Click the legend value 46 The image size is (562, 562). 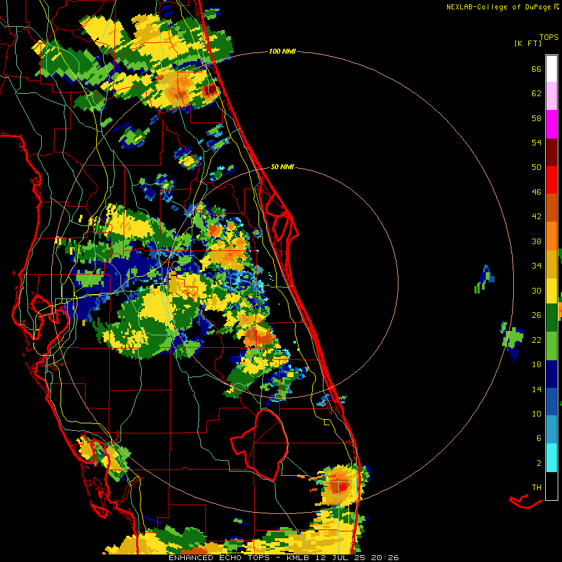coord(536,192)
